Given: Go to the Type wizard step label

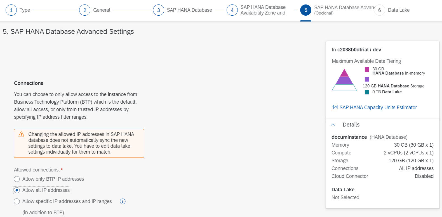Looking at the screenshot, I should [25, 10].
